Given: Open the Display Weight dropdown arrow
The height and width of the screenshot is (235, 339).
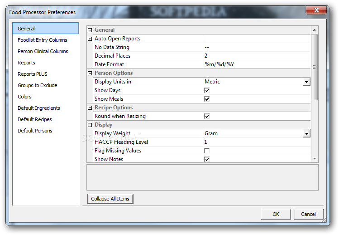Looking at the screenshot, I should click(x=306, y=133).
